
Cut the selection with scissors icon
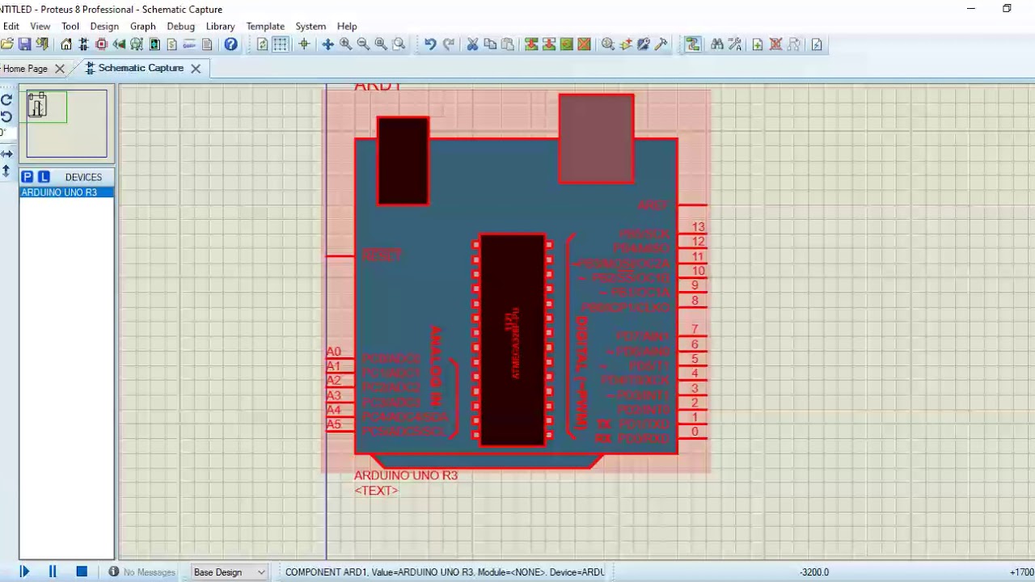pyautogui.click(x=472, y=44)
